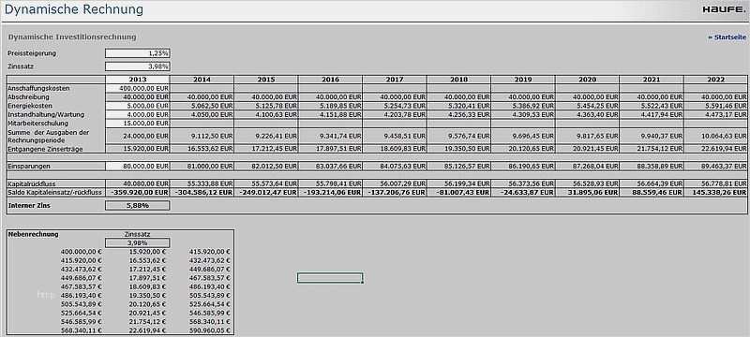
Task: Click the 2020 Saldo value 31.895,06 EUR
Action: [588, 192]
